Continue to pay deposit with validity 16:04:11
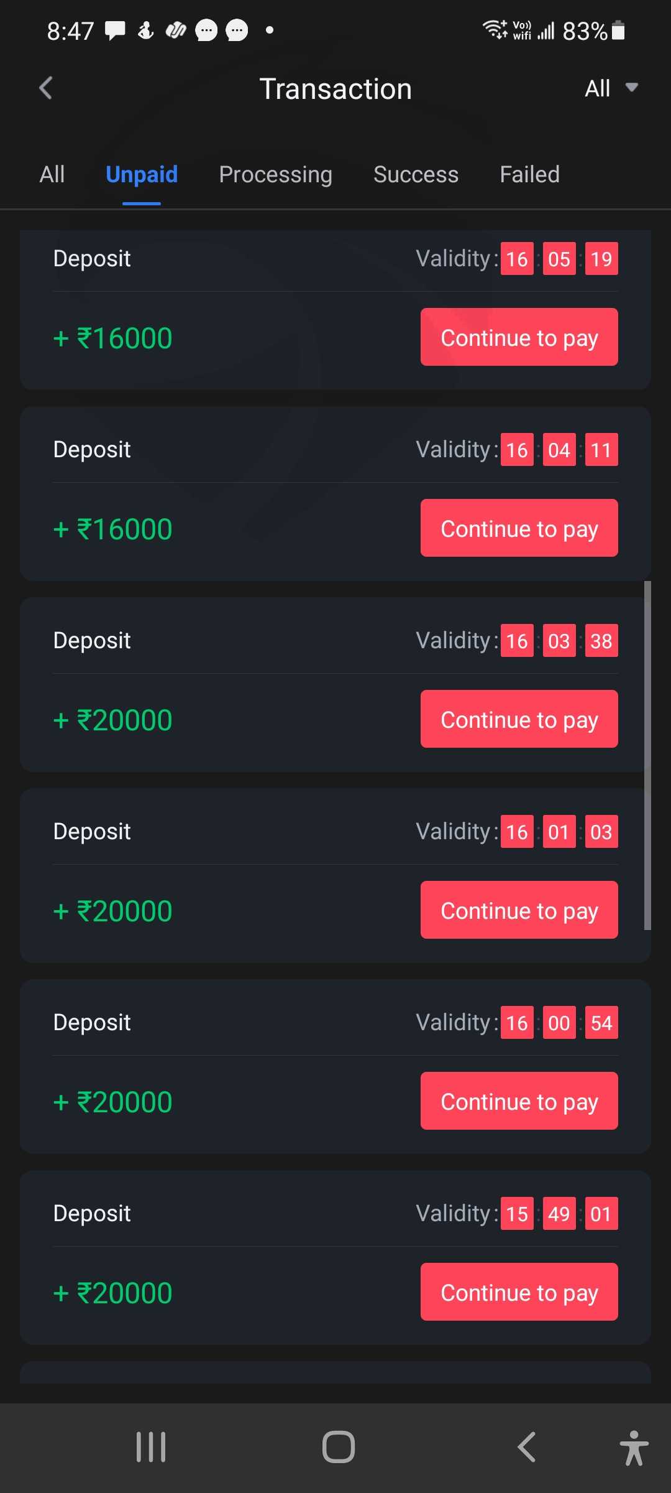 tap(519, 528)
